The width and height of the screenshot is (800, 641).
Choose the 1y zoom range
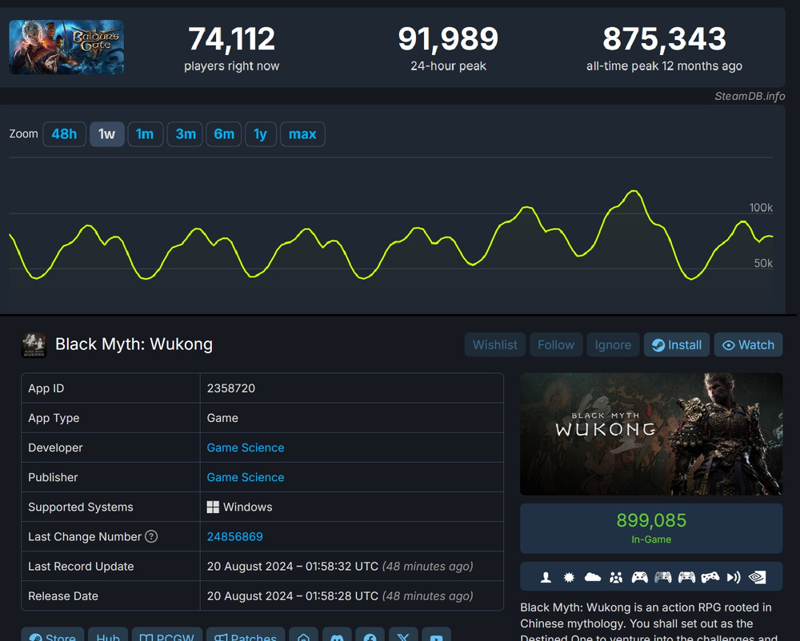pyautogui.click(x=260, y=134)
